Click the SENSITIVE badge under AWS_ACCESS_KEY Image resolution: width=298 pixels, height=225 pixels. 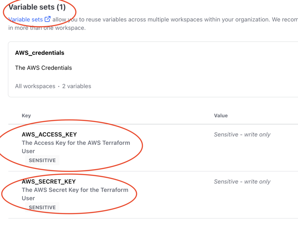[42, 160]
